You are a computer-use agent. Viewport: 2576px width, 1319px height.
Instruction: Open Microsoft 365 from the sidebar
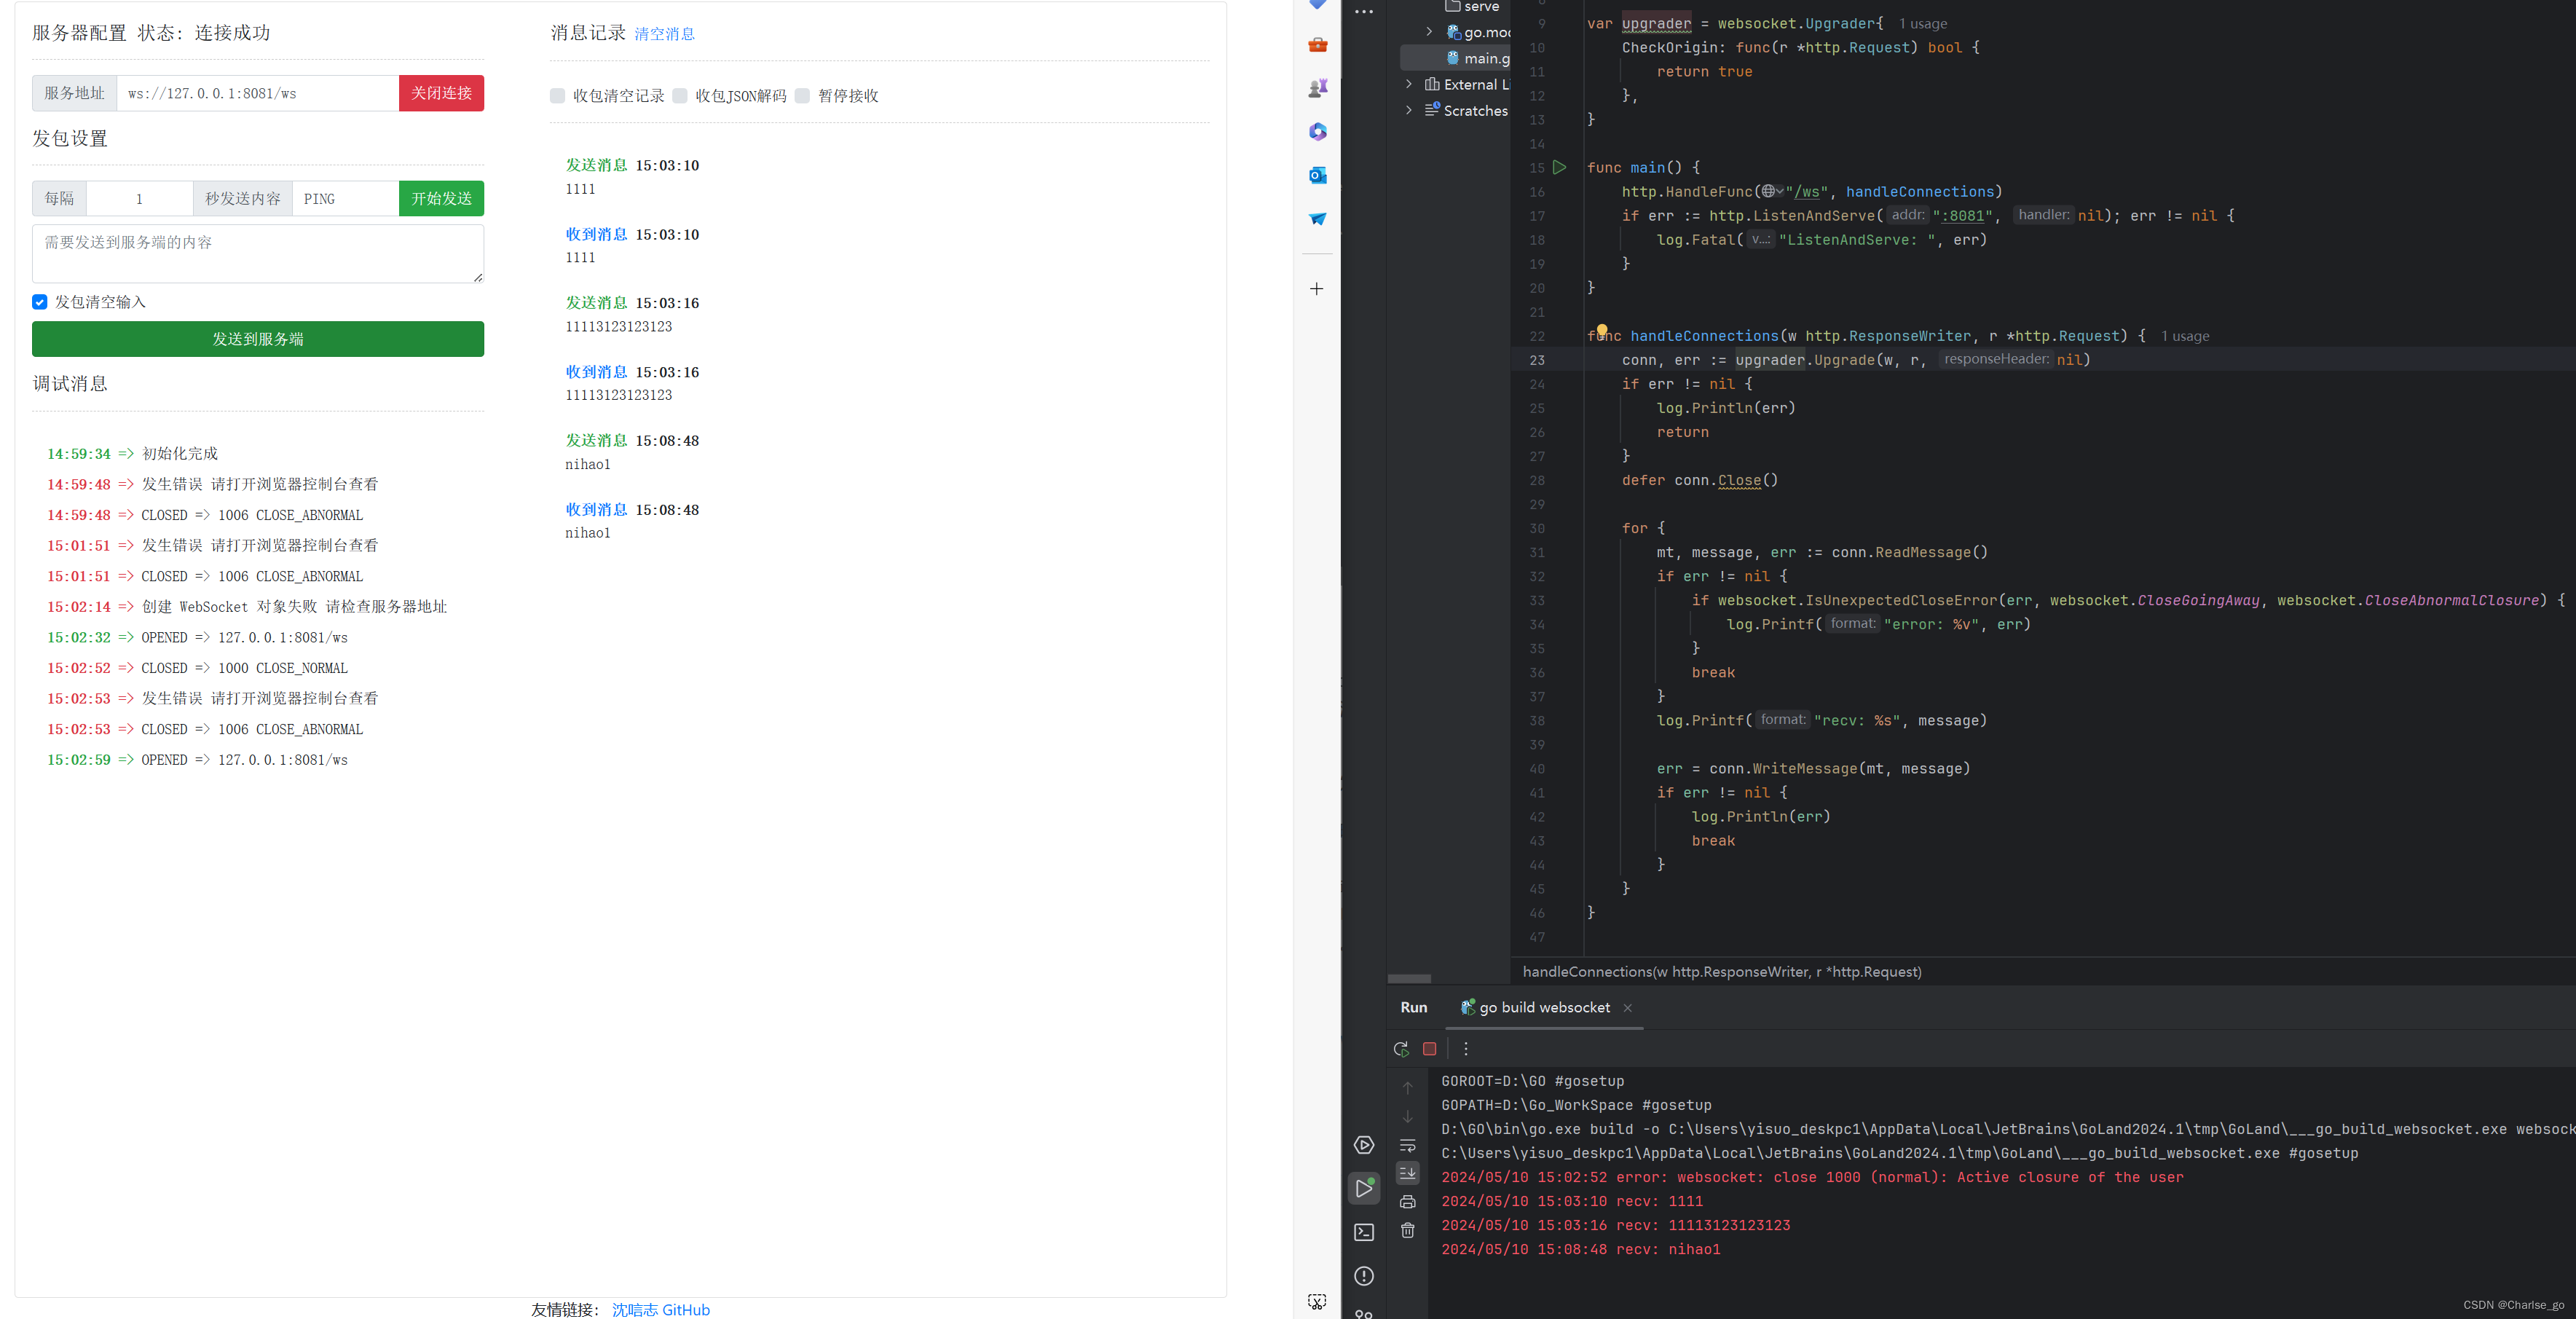click(x=1318, y=131)
